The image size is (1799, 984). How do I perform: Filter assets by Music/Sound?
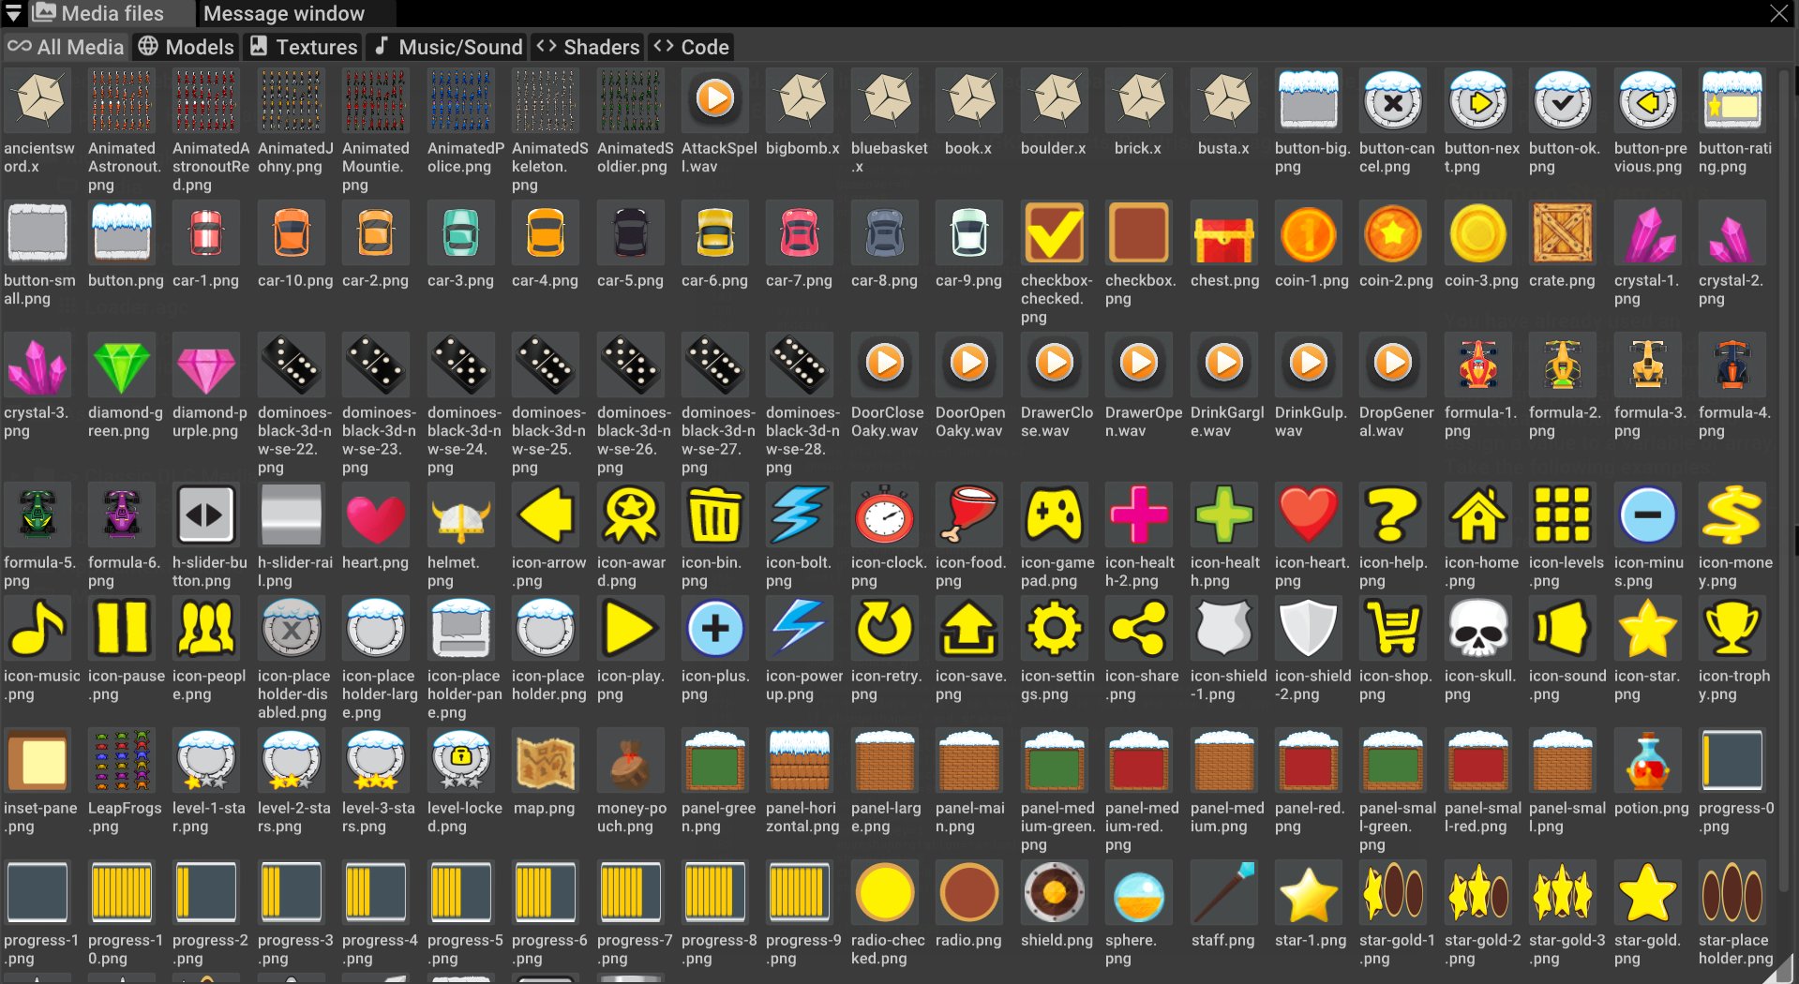tap(446, 46)
